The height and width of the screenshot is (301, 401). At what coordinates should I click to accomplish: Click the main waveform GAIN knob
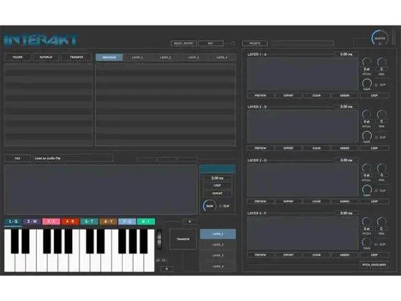209,206
